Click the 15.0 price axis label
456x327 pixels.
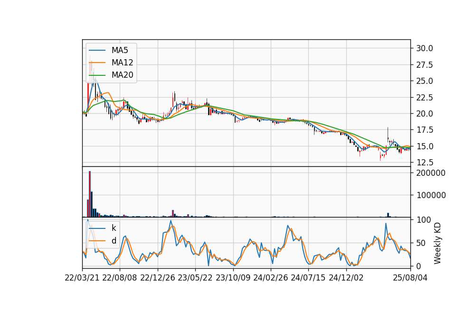pyautogui.click(x=424, y=146)
